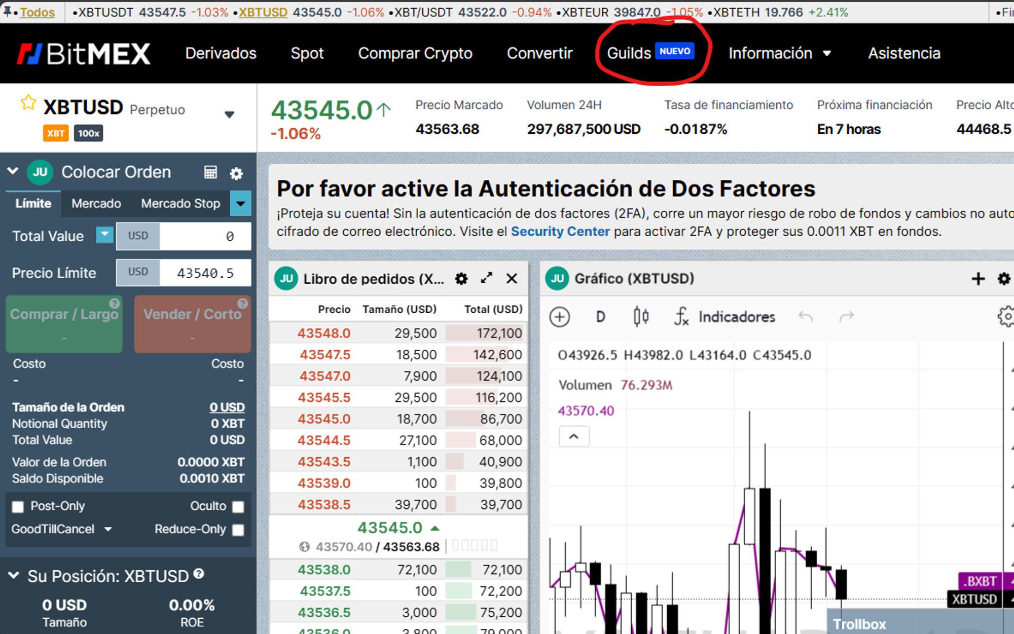Open the Indicadores function icon

[681, 317]
